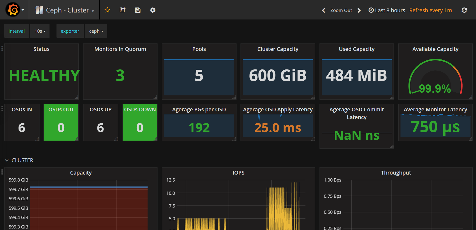476x230 pixels.
Task: Click the 484 MiB used value
Action: click(x=356, y=75)
